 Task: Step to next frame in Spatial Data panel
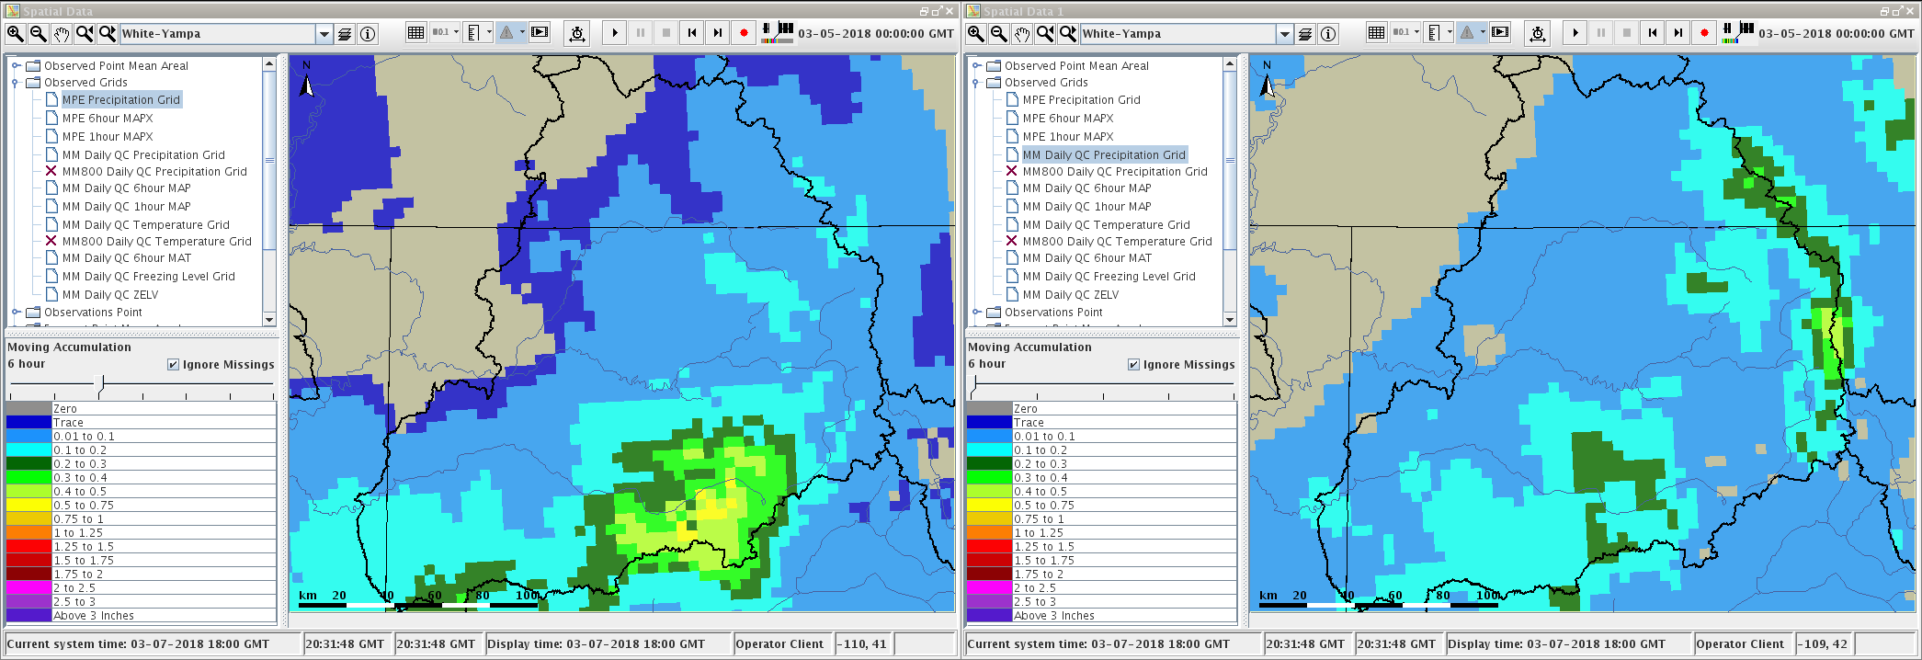718,33
